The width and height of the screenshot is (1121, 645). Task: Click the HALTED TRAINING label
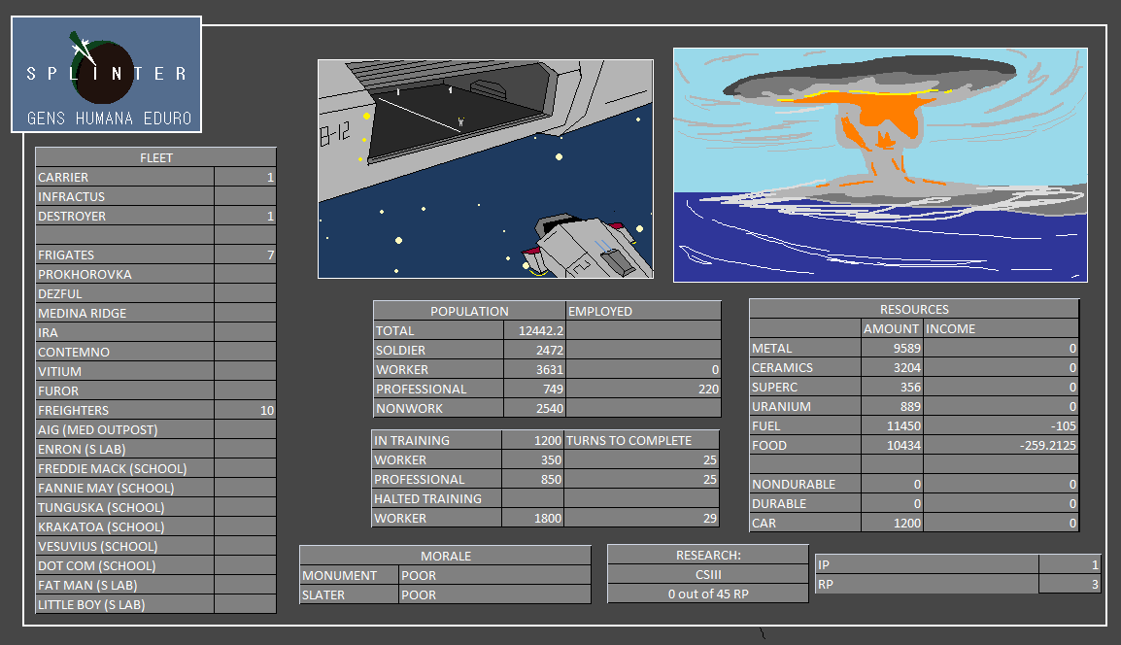click(436, 498)
